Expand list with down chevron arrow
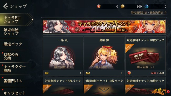The width and height of the screenshot is (171, 96). click(x=104, y=90)
